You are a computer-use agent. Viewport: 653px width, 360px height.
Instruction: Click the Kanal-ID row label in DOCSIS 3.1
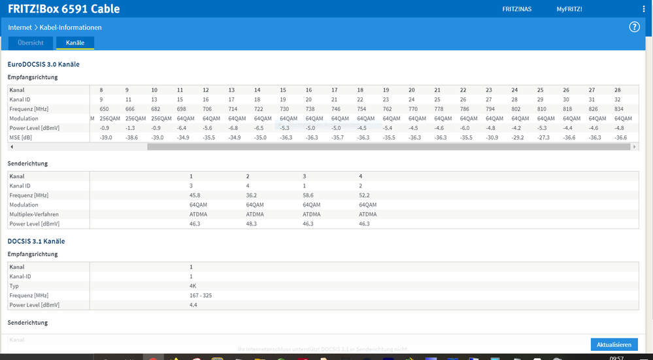[x=20, y=276]
